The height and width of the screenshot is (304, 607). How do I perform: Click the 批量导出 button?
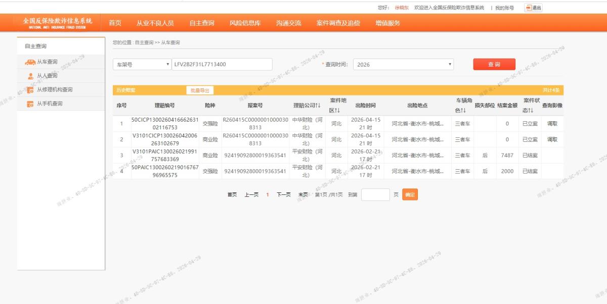[x=200, y=90]
